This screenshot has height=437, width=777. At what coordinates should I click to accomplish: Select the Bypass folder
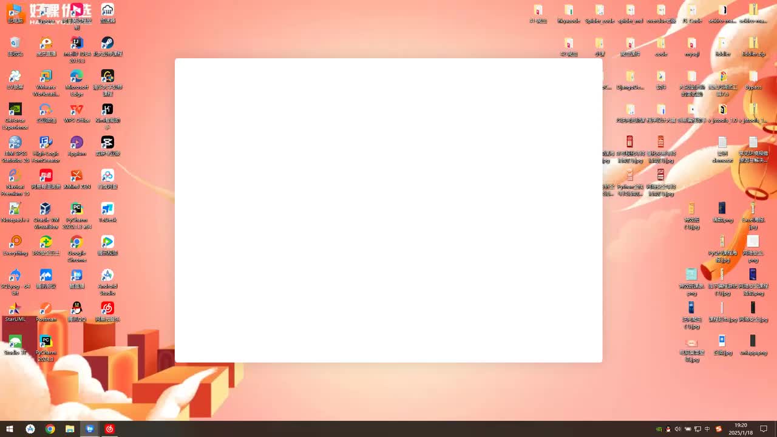point(753,80)
